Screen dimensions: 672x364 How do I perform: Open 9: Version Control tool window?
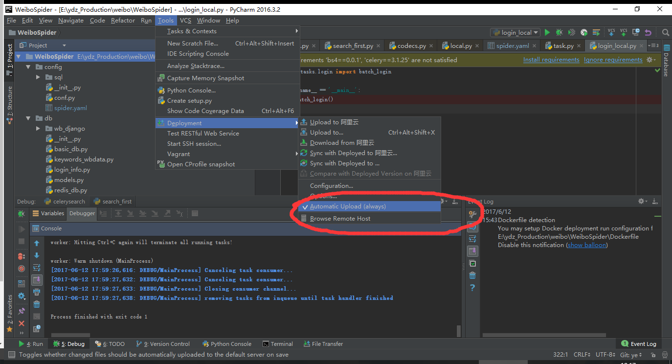[x=163, y=344]
